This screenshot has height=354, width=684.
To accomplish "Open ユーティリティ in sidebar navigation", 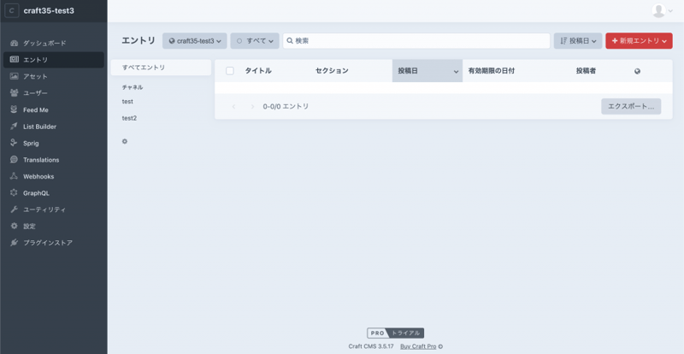I will tap(54, 209).
